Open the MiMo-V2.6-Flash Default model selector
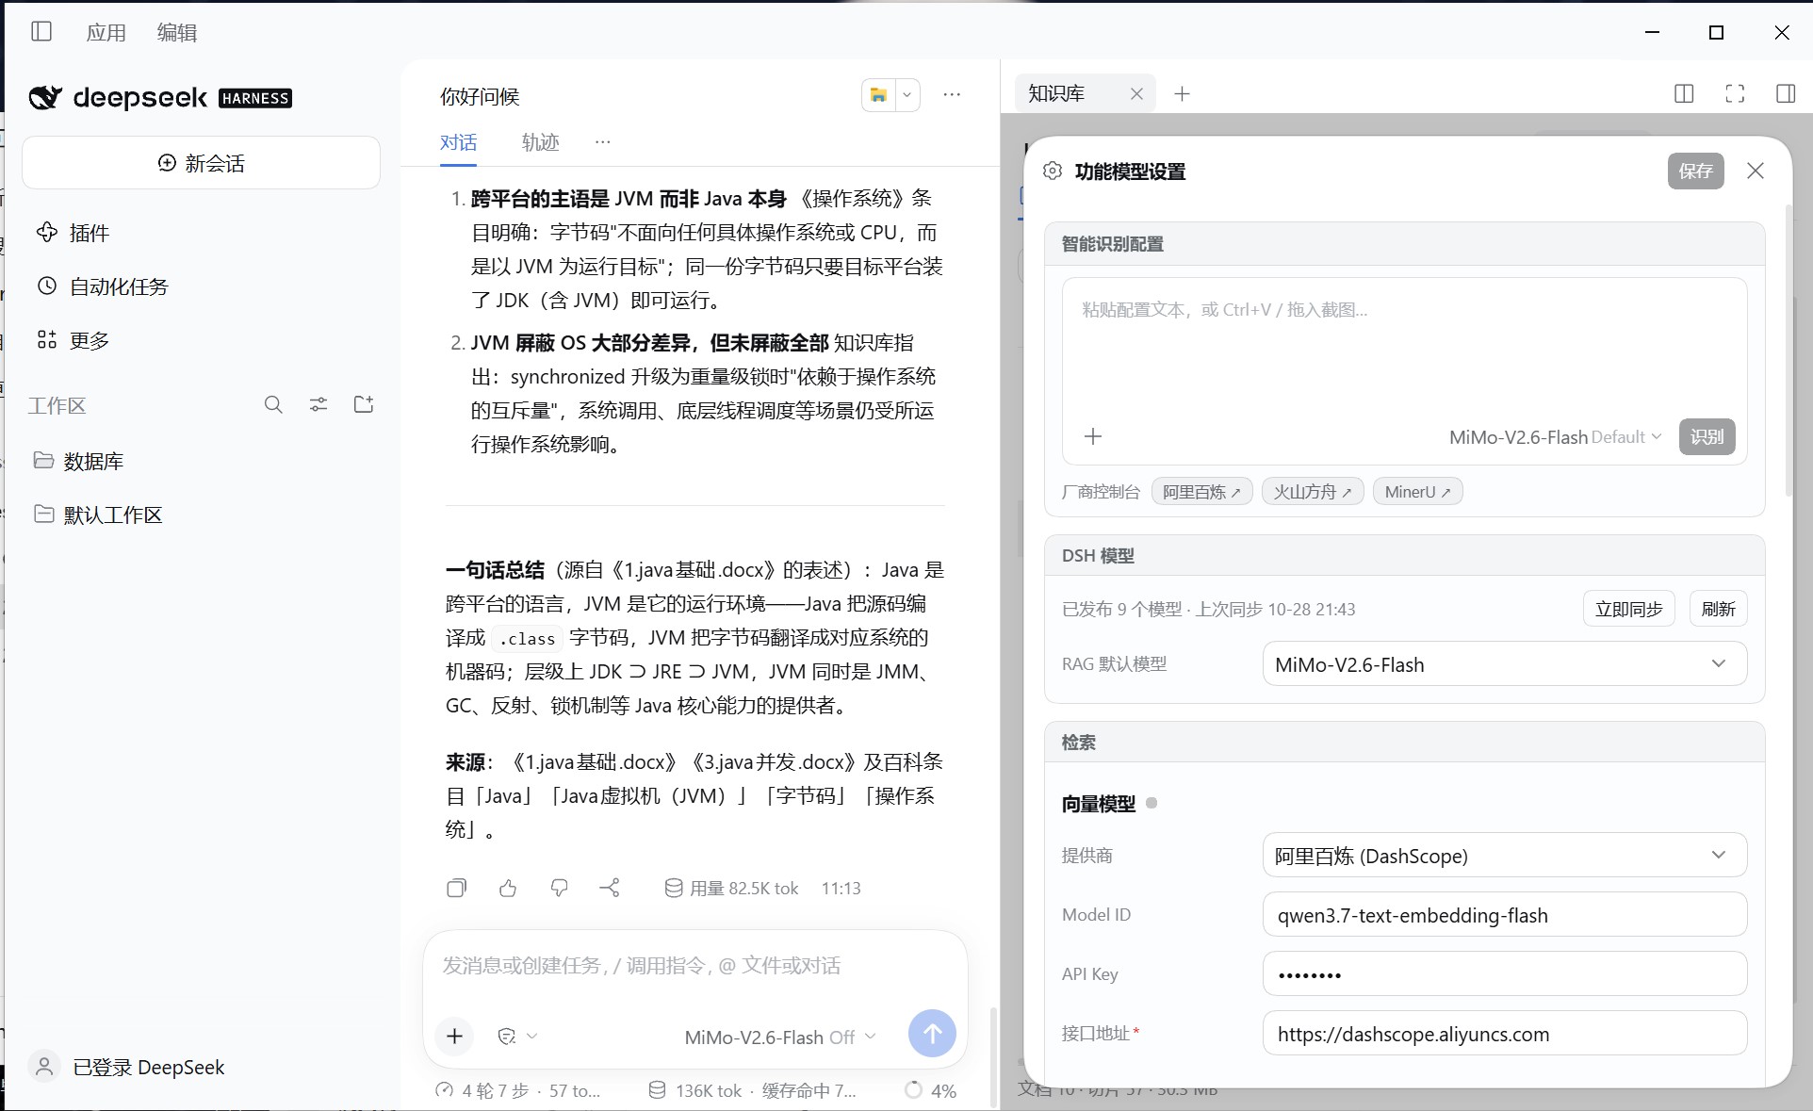Viewport: 1813px width, 1111px height. [1556, 437]
